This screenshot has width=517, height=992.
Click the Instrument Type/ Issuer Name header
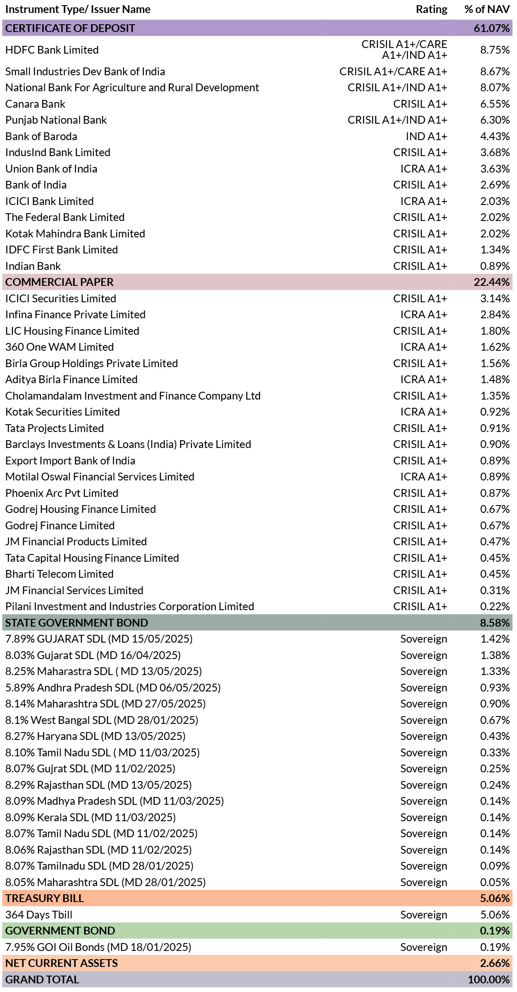pos(78,10)
